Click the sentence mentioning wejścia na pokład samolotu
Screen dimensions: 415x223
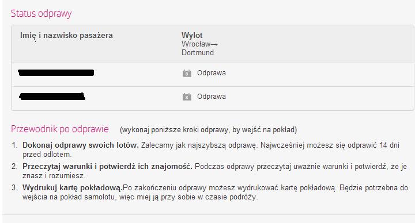(x=215, y=193)
